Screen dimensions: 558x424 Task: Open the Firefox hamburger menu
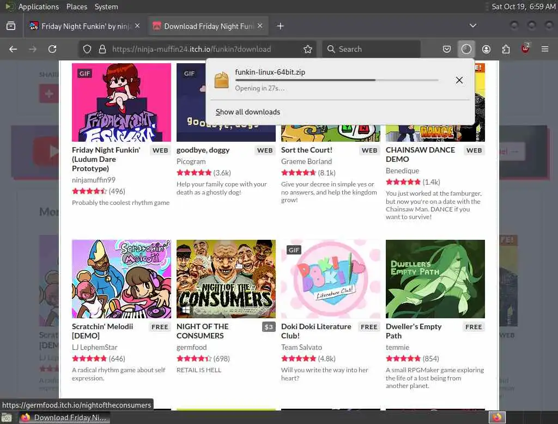pos(545,49)
